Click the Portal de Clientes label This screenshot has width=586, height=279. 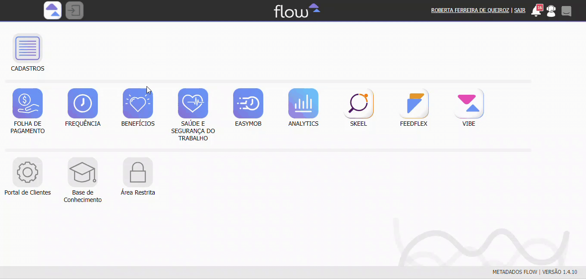[x=28, y=192]
